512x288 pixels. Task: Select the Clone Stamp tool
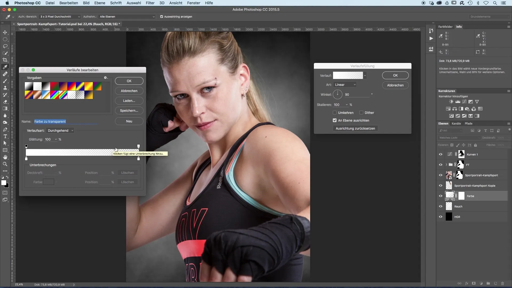coord(5,88)
